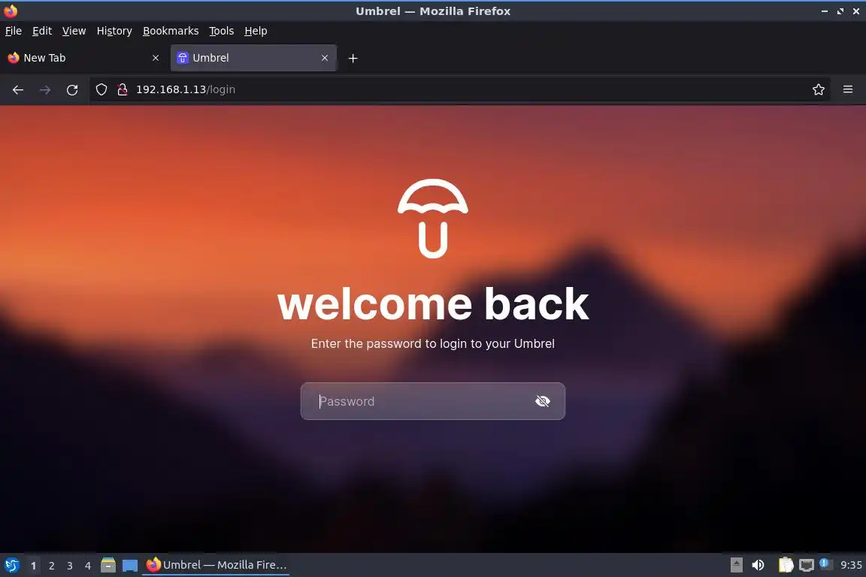Open a new tab with plus
Viewport: 866px width, 577px height.
click(353, 58)
